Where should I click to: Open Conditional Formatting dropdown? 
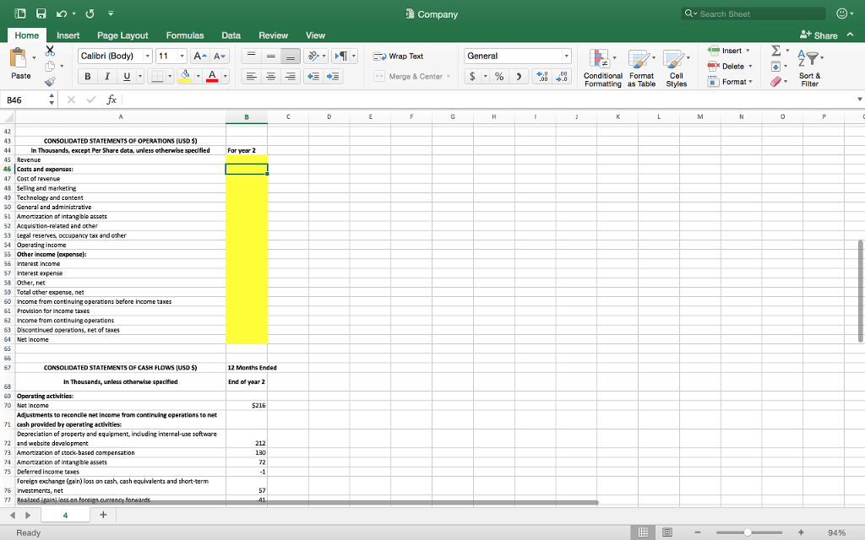[603, 67]
